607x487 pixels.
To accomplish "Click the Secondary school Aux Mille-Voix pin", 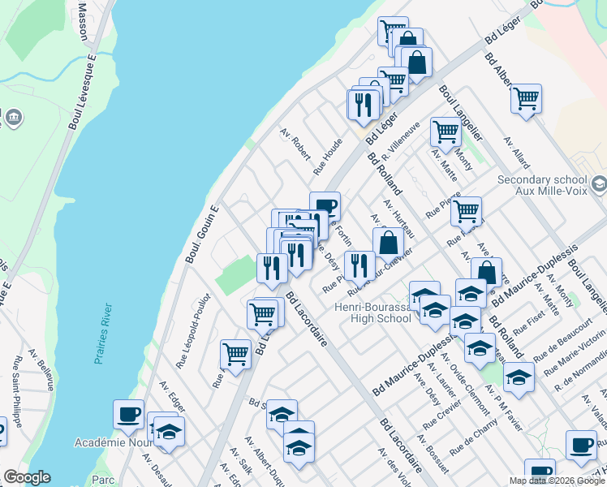I will point(599,183).
